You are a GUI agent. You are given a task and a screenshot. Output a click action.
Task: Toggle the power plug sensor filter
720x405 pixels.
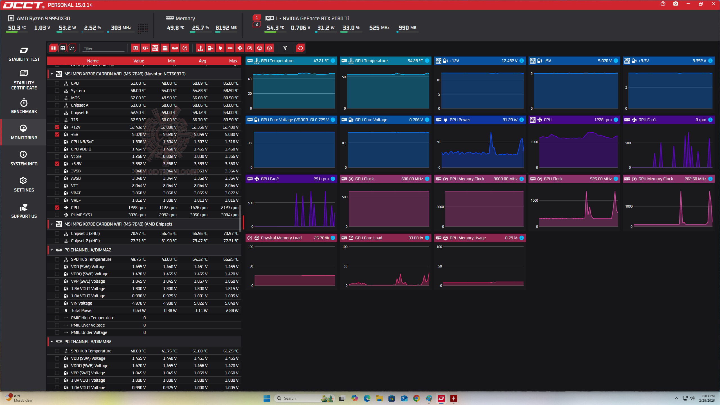click(220, 48)
